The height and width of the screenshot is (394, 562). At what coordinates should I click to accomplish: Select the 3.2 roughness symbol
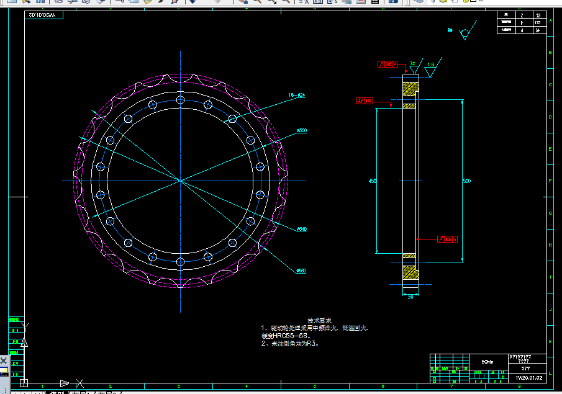(x=416, y=66)
